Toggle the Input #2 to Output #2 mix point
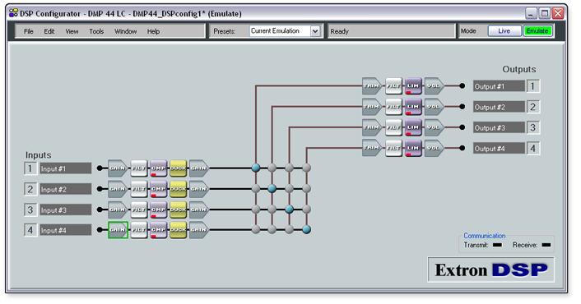581x304 pixels. [x=272, y=189]
